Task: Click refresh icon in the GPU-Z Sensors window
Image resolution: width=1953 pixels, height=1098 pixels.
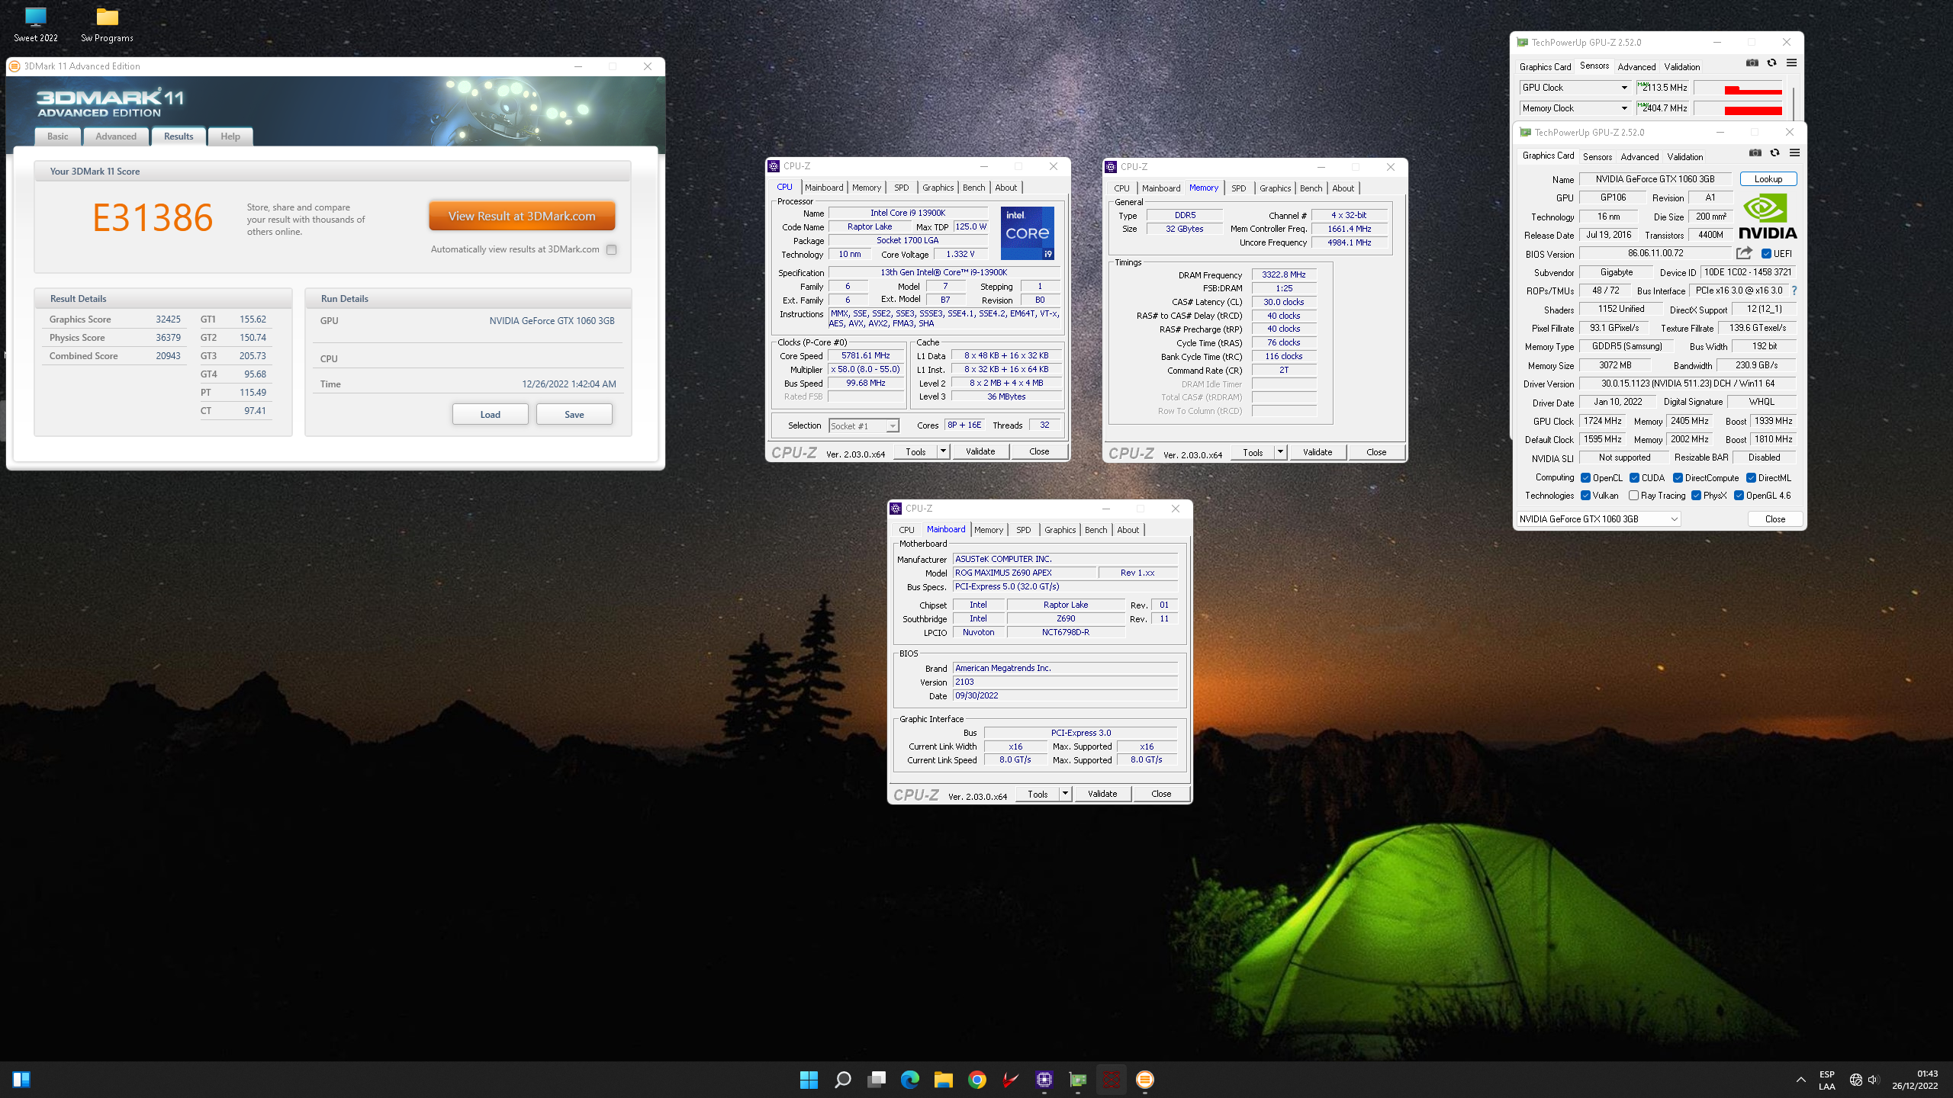Action: click(1772, 63)
